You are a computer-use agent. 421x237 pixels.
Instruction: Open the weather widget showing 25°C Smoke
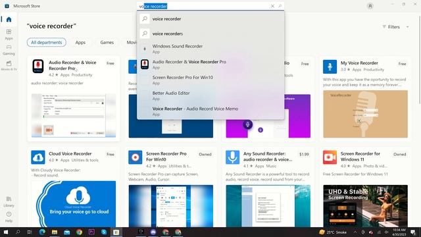(x=333, y=232)
